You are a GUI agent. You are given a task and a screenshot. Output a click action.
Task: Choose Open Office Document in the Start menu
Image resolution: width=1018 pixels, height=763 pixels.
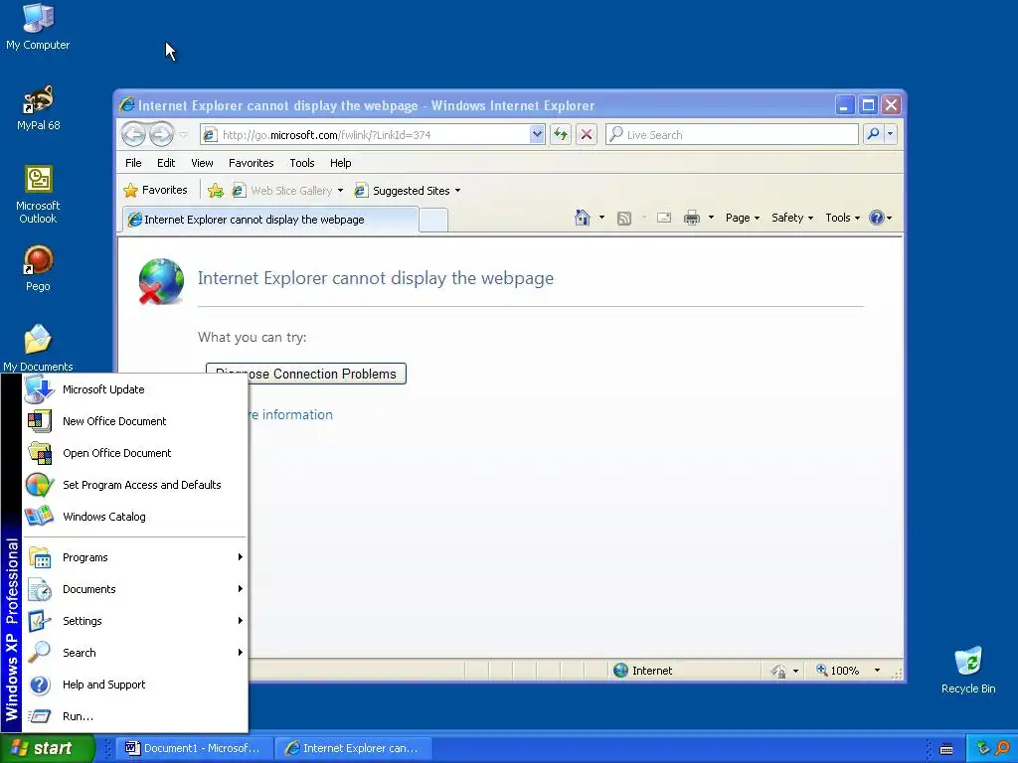click(135, 453)
